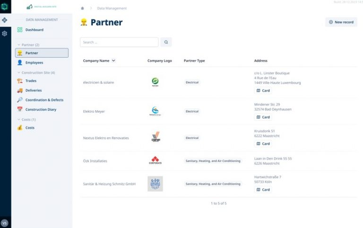The height and width of the screenshot is (228, 363).
Task: Click the Trades crane icon
Action: [x=20, y=80]
